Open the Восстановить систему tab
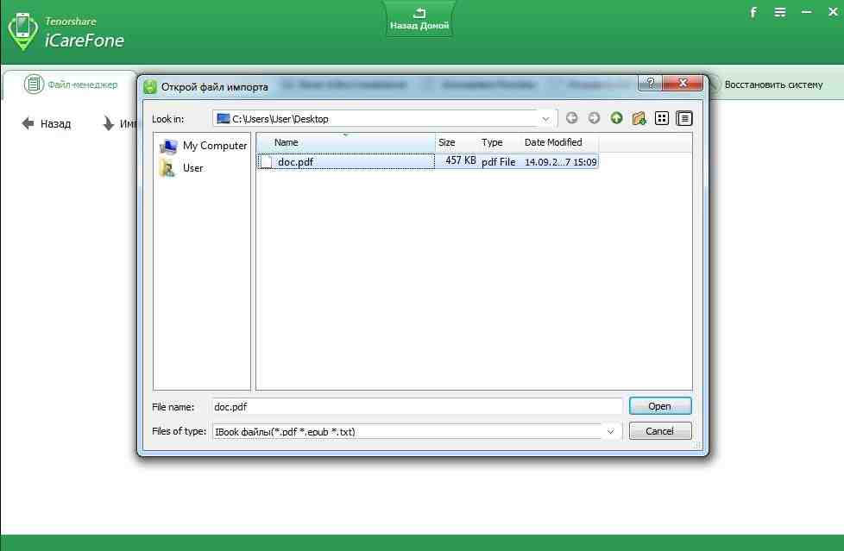 [773, 85]
